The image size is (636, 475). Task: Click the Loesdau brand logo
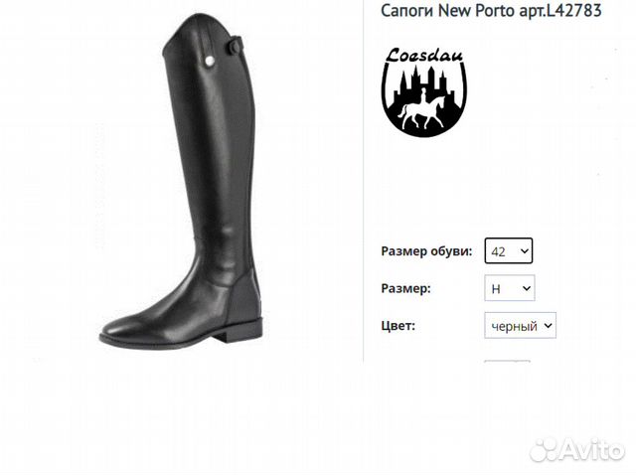click(x=424, y=92)
